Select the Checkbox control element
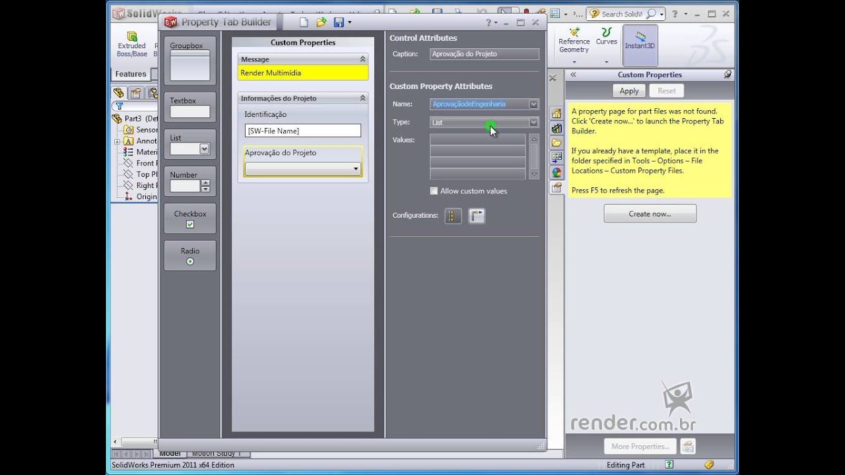 190,218
